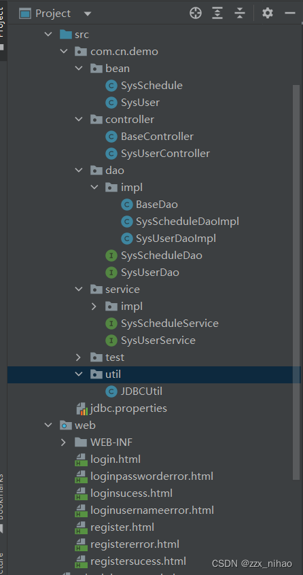Open the Project view dropdown
The image size is (303, 575).
click(x=88, y=14)
